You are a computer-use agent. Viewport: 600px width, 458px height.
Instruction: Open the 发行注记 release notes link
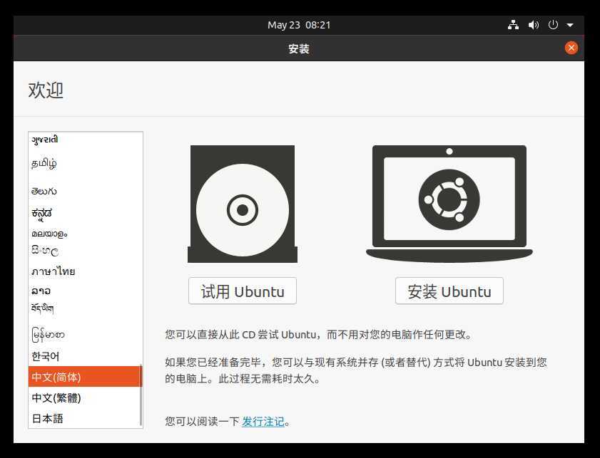pyautogui.click(x=263, y=422)
